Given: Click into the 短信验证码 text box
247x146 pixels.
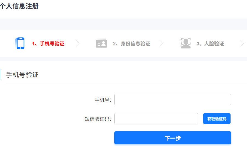Looking at the screenshot, I should coord(156,119).
